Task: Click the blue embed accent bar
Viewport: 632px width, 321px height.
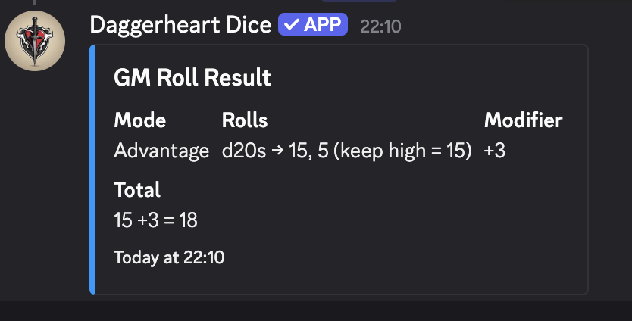Action: [x=92, y=169]
